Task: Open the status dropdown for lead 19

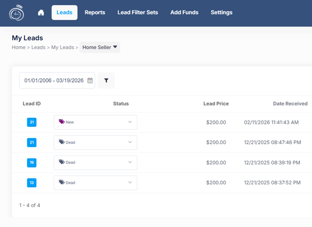Action: point(95,163)
